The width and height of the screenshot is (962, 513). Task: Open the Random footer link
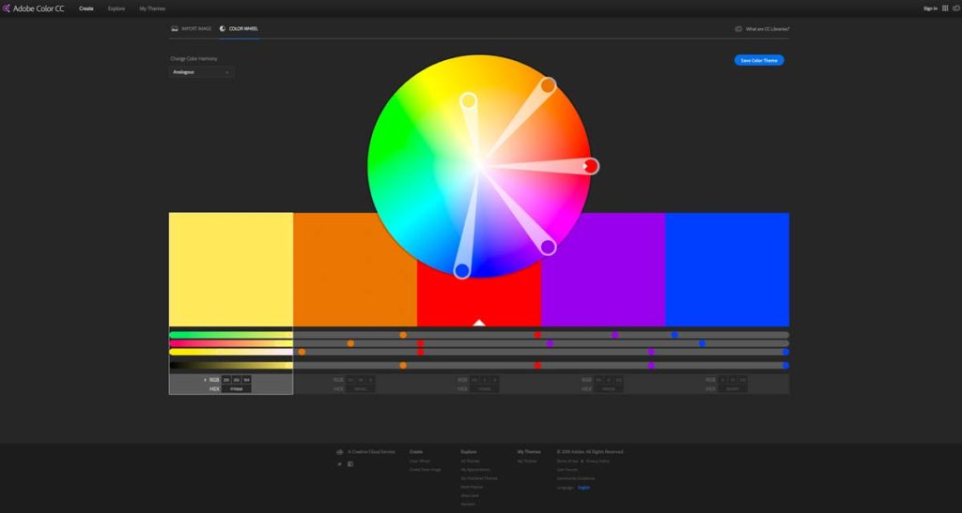coord(468,504)
